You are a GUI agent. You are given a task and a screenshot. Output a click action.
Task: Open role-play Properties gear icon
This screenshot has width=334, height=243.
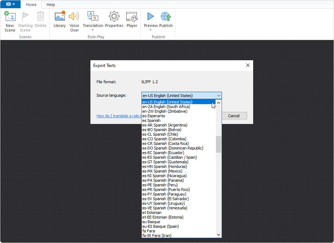[114, 17]
